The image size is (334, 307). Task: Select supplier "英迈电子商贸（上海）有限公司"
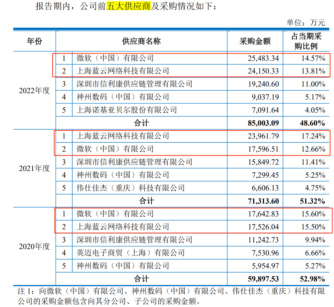tap(131, 253)
